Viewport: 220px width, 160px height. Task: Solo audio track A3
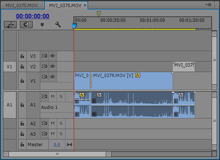(x=61, y=134)
